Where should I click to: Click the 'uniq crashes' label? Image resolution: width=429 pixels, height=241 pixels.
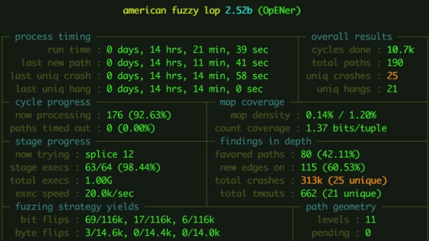[338, 76]
